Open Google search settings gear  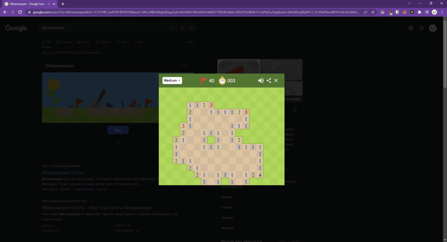pos(411,28)
